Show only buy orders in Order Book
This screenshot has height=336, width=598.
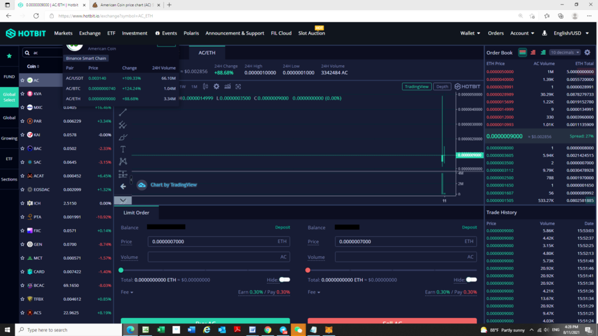[543, 52]
